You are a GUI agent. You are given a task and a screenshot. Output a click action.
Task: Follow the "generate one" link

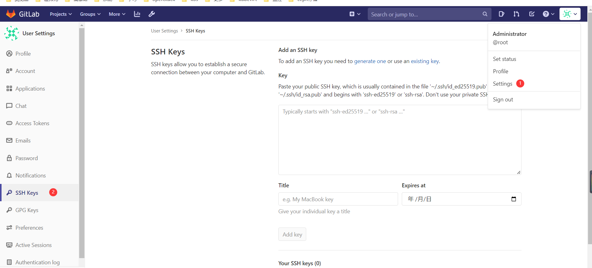coord(370,61)
